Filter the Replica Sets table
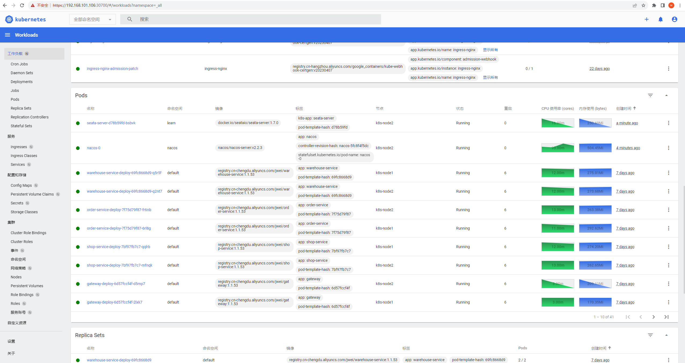Image resolution: width=685 pixels, height=363 pixels. pos(650,335)
